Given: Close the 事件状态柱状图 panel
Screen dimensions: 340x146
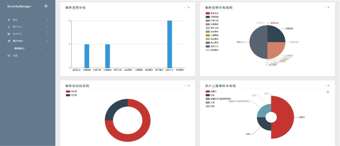Looking at the screenshot, I should pos(189,85).
